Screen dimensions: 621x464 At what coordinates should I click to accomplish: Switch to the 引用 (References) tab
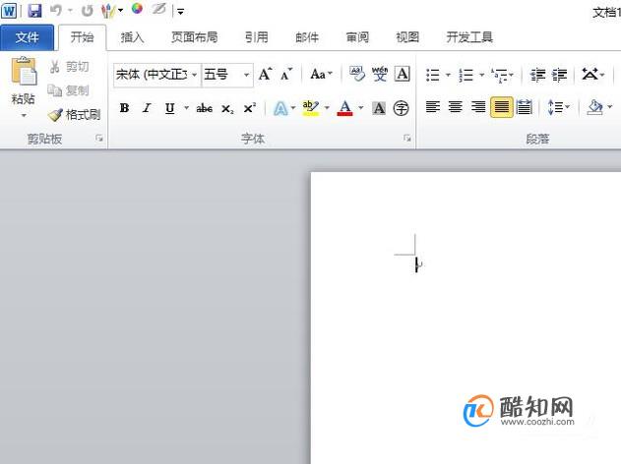(x=256, y=37)
